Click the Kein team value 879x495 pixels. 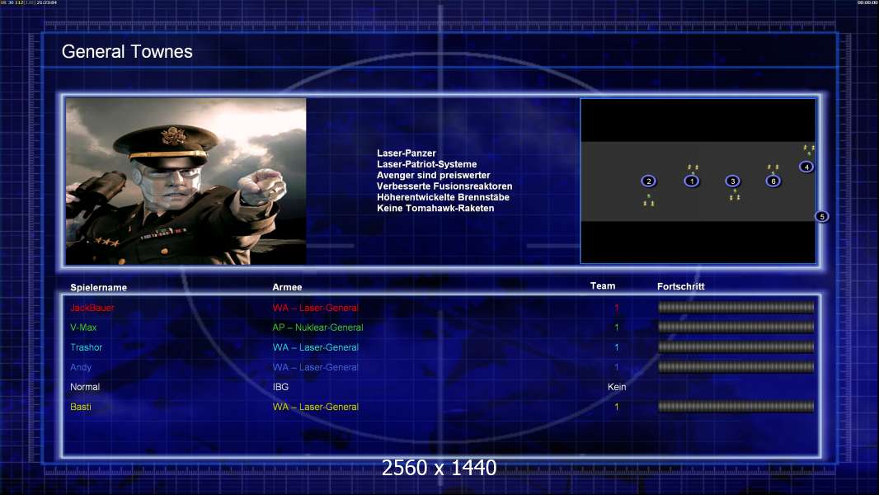(x=617, y=387)
